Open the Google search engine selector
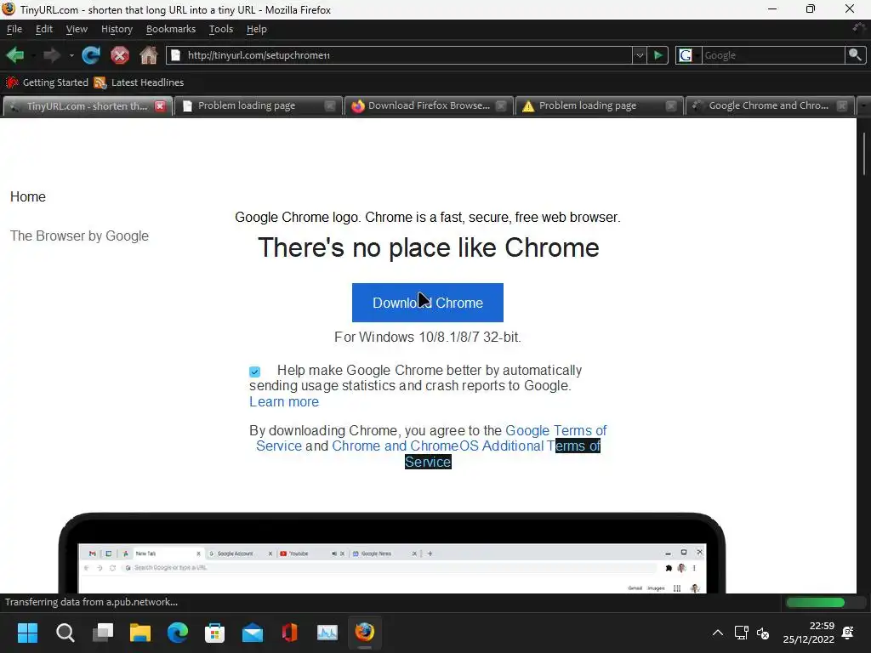The height and width of the screenshot is (653, 871). point(687,55)
